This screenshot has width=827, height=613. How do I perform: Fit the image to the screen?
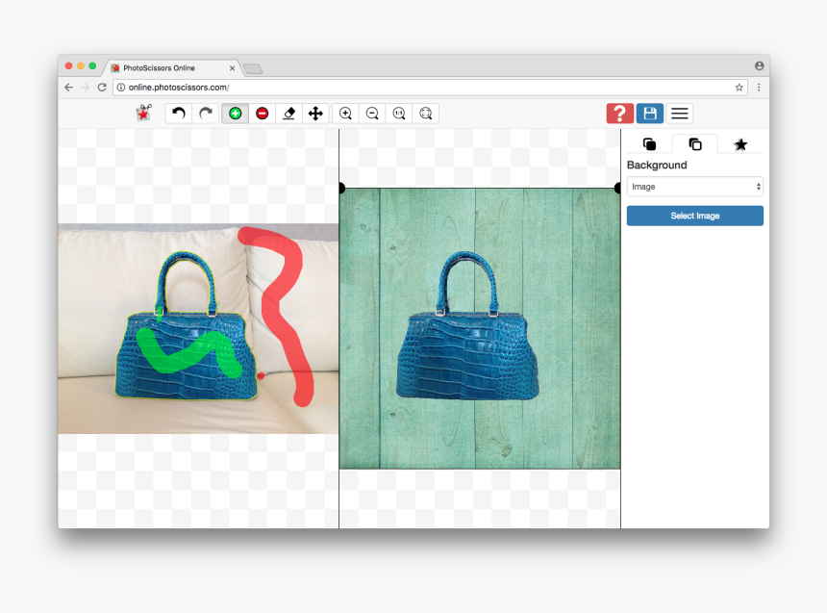pos(426,113)
